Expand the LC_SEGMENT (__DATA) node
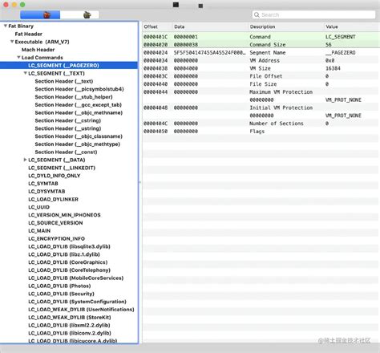Viewport: 380px width, 353px height. [x=25, y=160]
